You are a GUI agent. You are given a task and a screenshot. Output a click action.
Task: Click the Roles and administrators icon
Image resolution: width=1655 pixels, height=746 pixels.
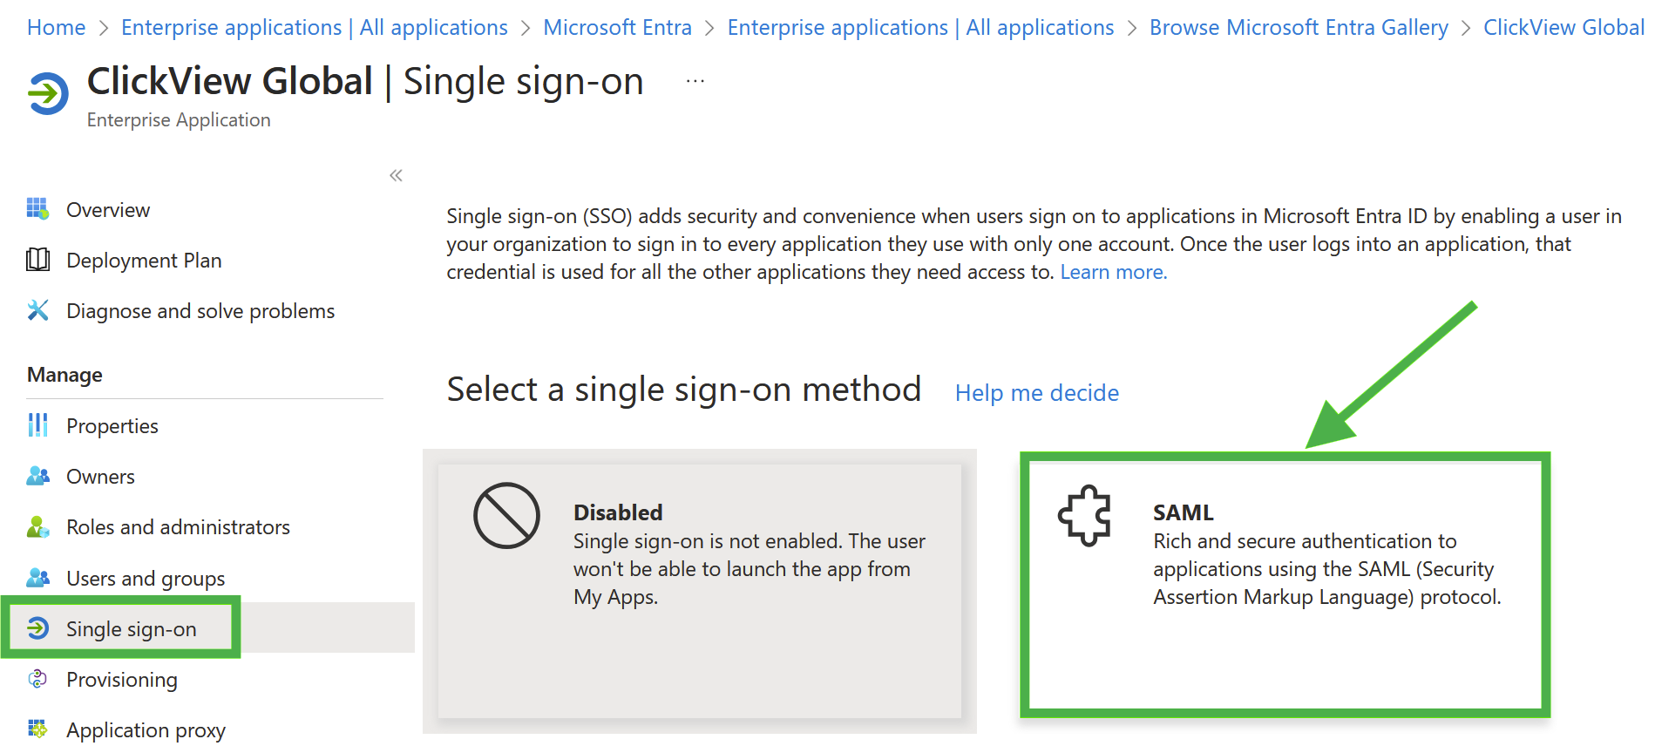(x=37, y=526)
